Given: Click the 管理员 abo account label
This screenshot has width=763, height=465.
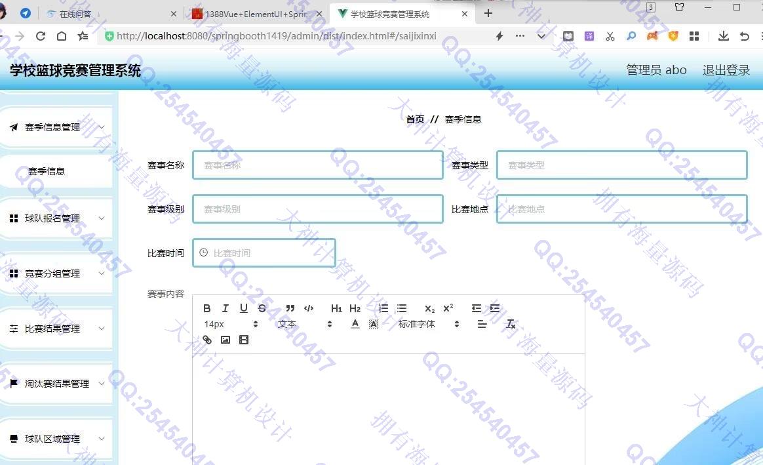Looking at the screenshot, I should click(656, 70).
